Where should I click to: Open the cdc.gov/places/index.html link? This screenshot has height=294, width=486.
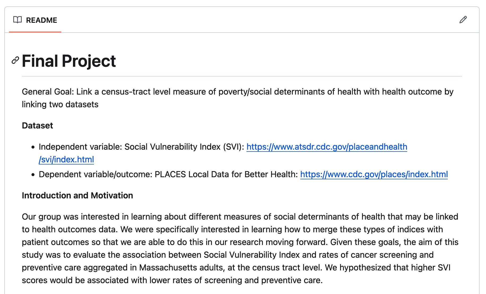pos(374,174)
